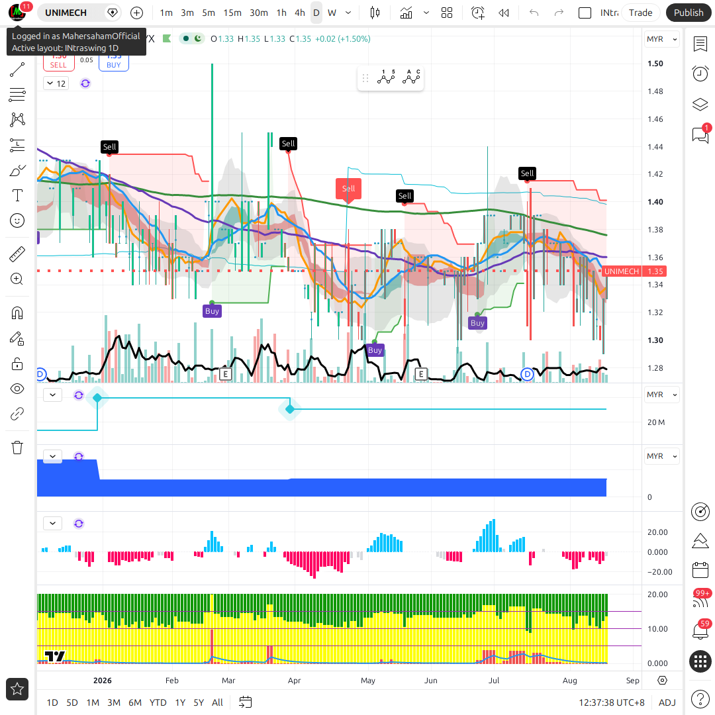Image resolution: width=715 pixels, height=715 pixels.
Task: Toggle lock all drawings
Action: [17, 364]
